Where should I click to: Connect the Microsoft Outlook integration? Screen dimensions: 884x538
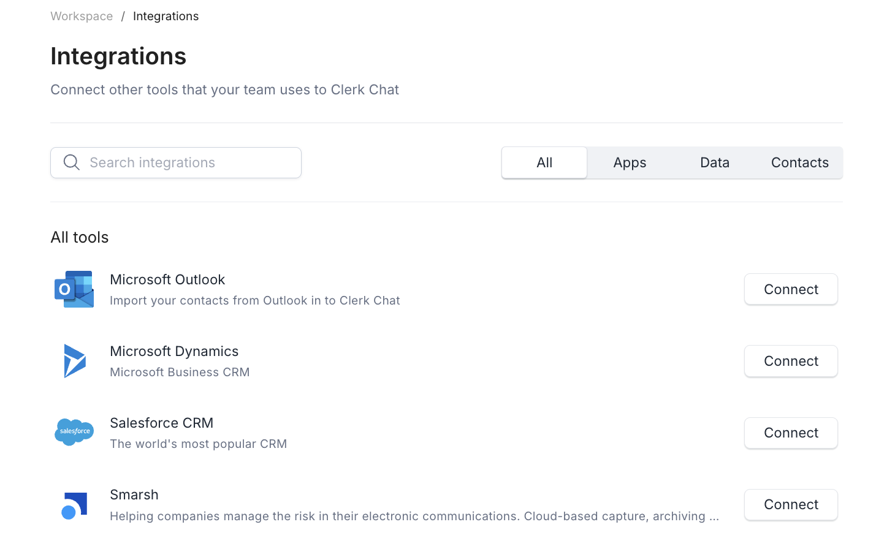coord(791,289)
